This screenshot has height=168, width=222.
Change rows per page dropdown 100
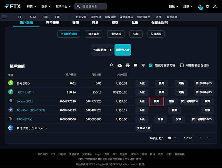172,138
